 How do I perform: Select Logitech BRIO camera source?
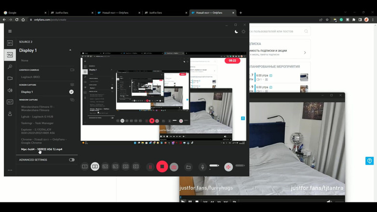click(30, 77)
